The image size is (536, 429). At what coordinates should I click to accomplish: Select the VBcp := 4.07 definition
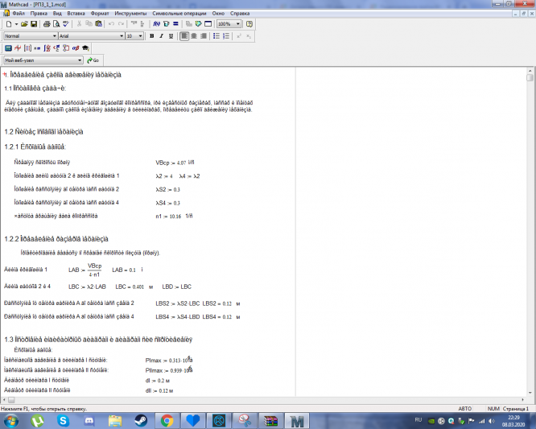click(x=171, y=163)
